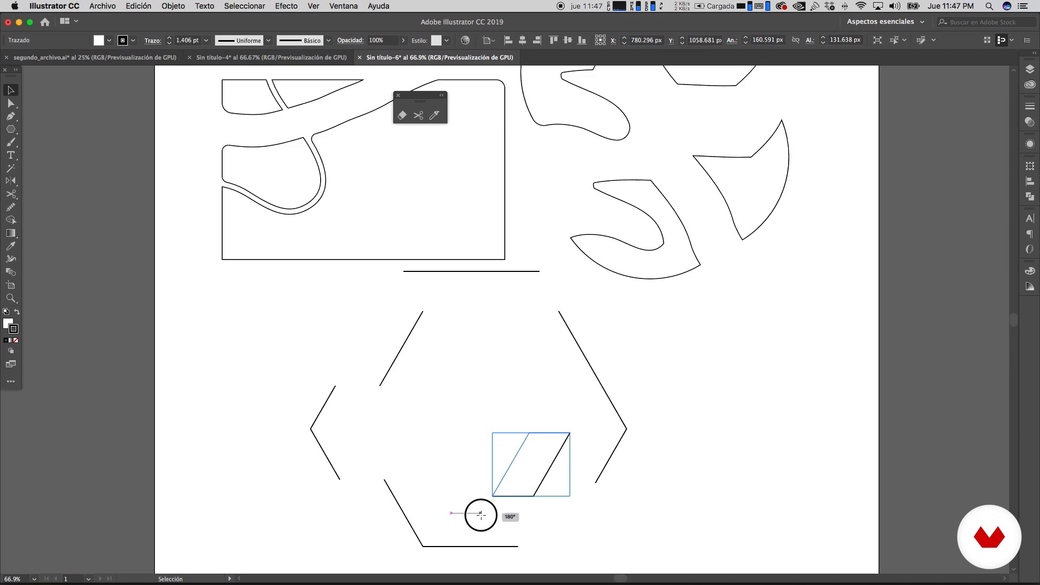Viewport: 1040px width, 585px height.
Task: Click the Estilo style swatch
Action: 436,40
